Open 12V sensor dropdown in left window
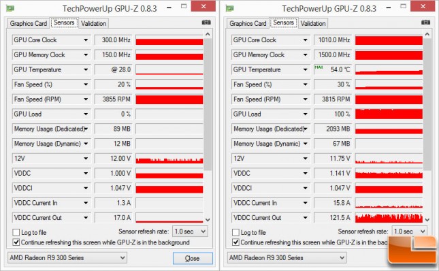The height and width of the screenshot is (271, 439). pos(86,159)
